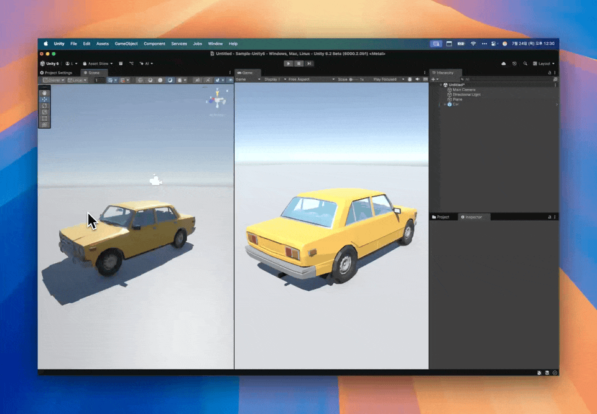Open the Layout dropdown
Viewport: 597px width, 414px height.
click(544, 64)
